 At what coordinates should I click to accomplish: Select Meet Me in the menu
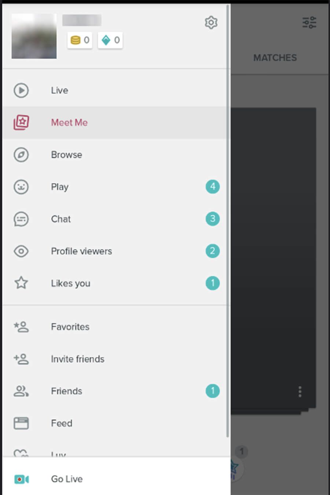[x=114, y=122]
